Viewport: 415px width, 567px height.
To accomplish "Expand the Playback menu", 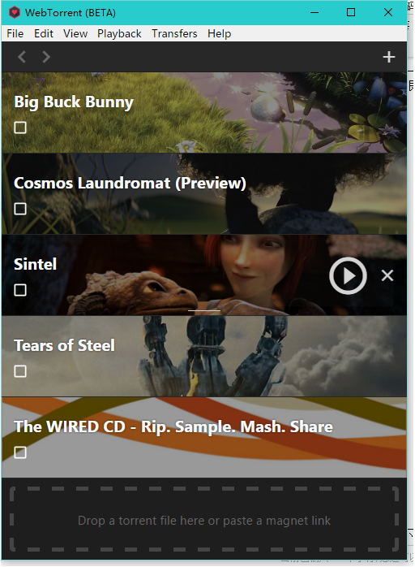I will point(119,33).
